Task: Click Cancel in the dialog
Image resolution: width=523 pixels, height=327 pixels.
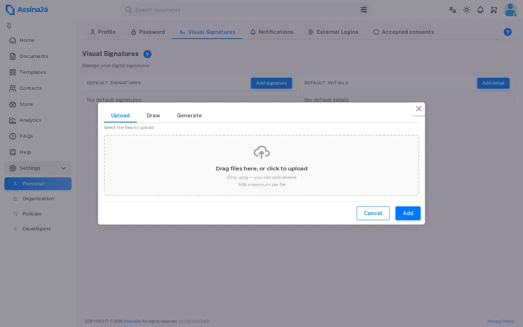Action: [373, 213]
